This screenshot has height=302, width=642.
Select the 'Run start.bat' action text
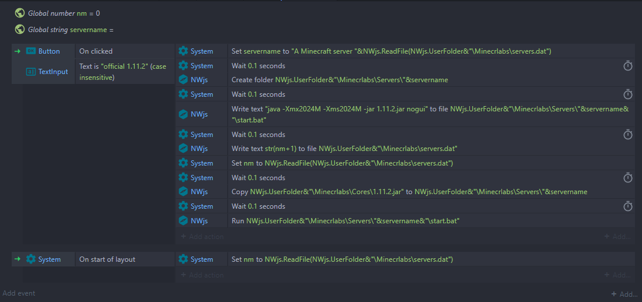pyautogui.click(x=346, y=220)
